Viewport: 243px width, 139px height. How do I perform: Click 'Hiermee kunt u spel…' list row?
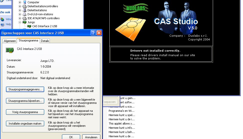(x=122, y=115)
